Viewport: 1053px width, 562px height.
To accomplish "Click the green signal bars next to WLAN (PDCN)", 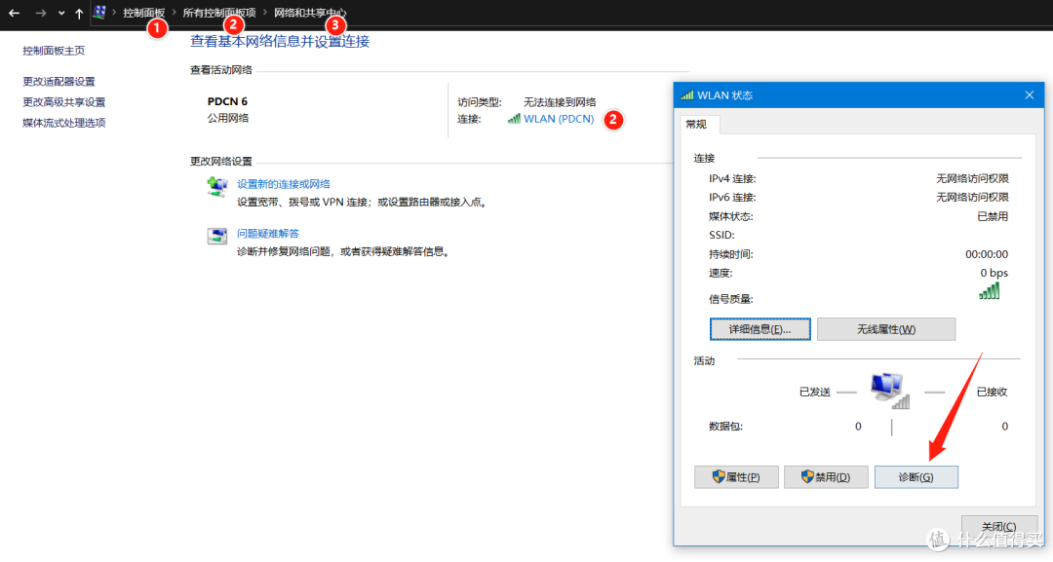I will tap(514, 119).
